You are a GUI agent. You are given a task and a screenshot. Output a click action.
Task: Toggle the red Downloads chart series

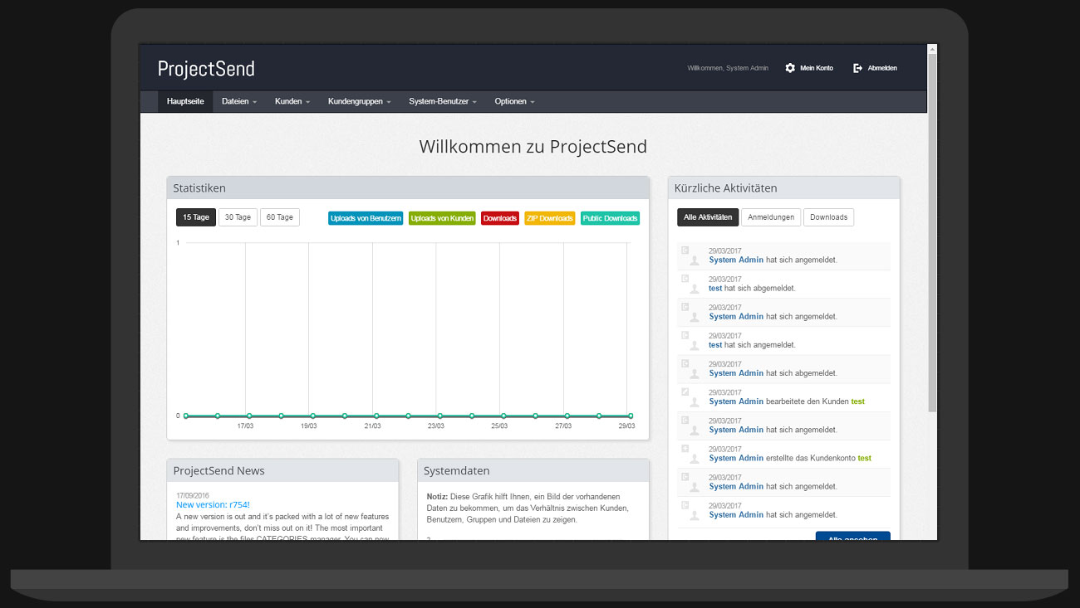point(500,218)
